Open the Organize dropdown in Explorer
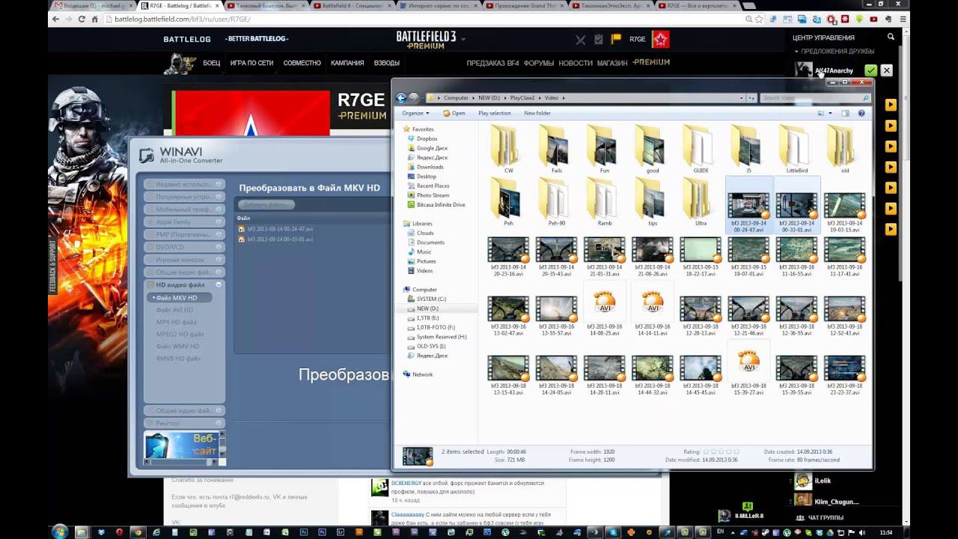 [415, 113]
